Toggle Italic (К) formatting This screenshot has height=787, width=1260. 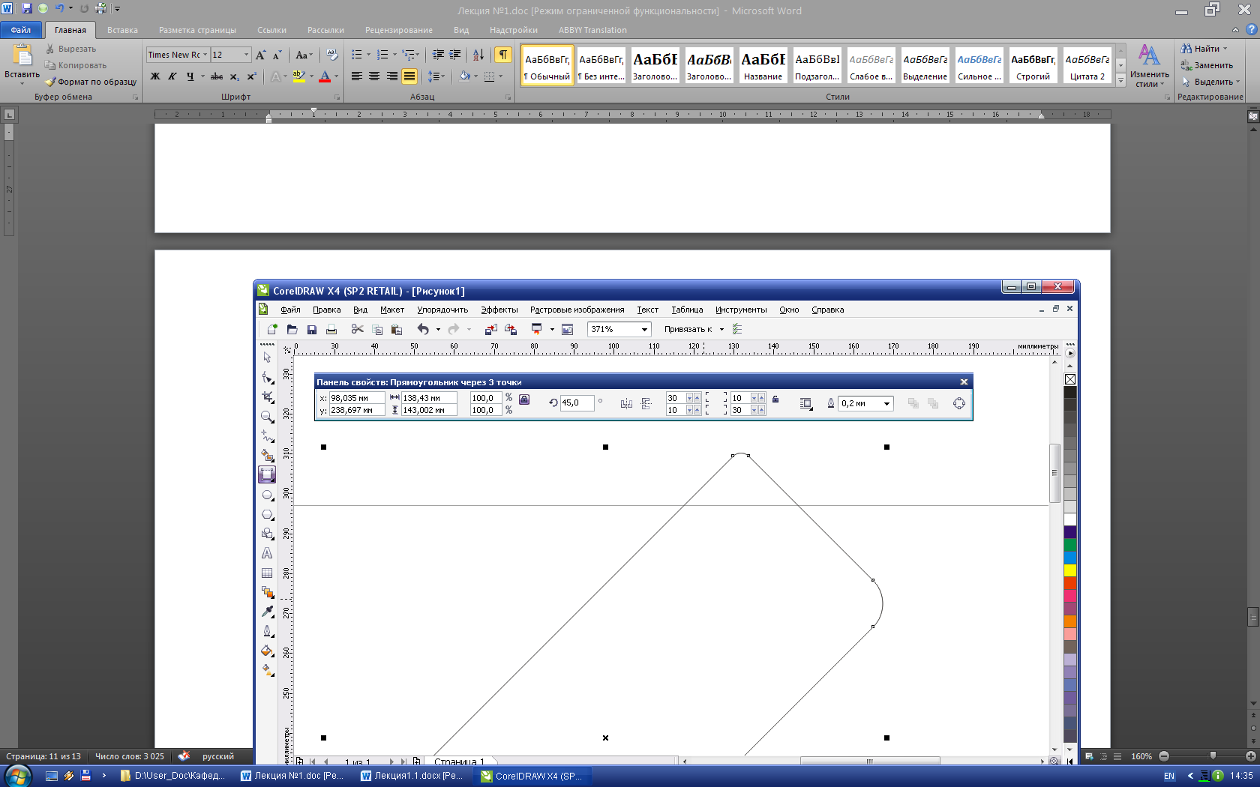click(x=172, y=76)
